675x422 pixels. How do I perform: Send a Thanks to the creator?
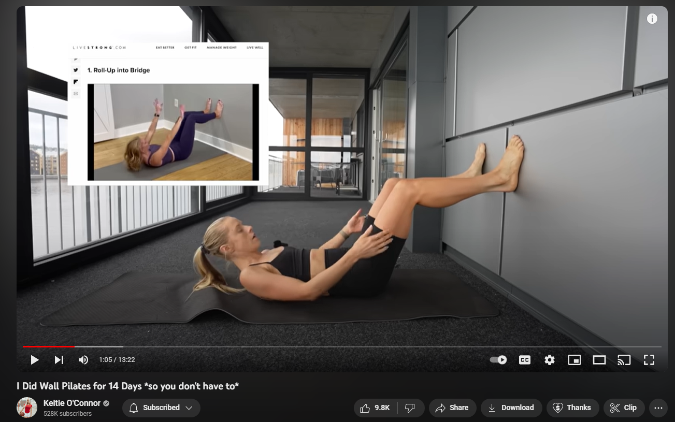(x=572, y=408)
